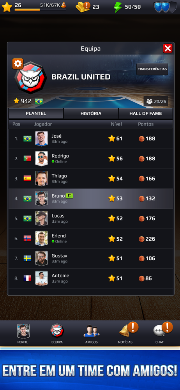Tap the gold bars currency icon

[x=83, y=7]
